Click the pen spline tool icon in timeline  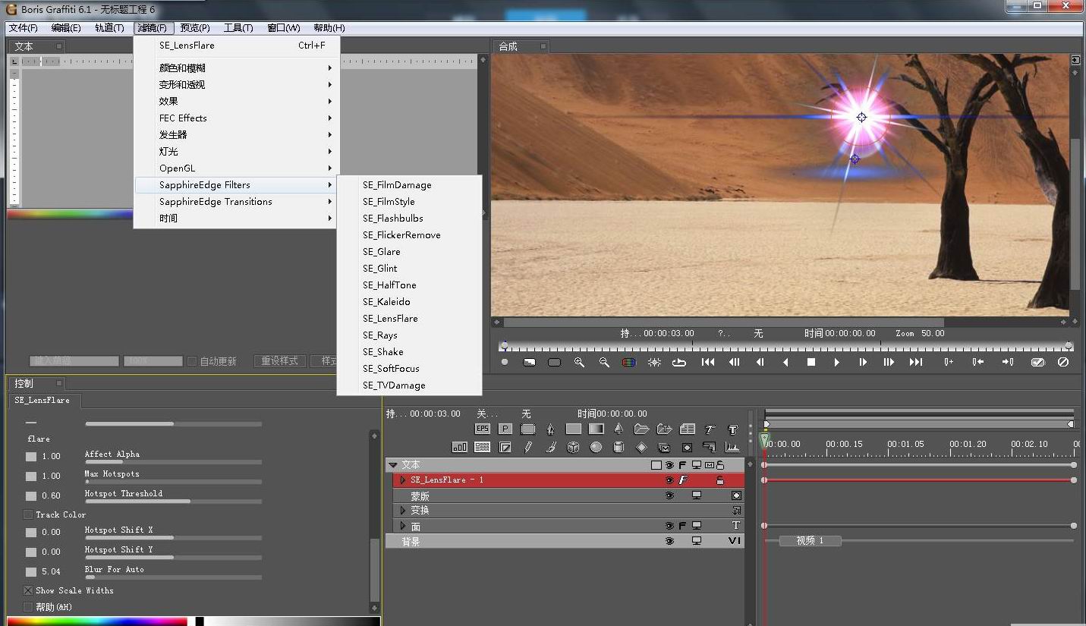click(x=550, y=429)
